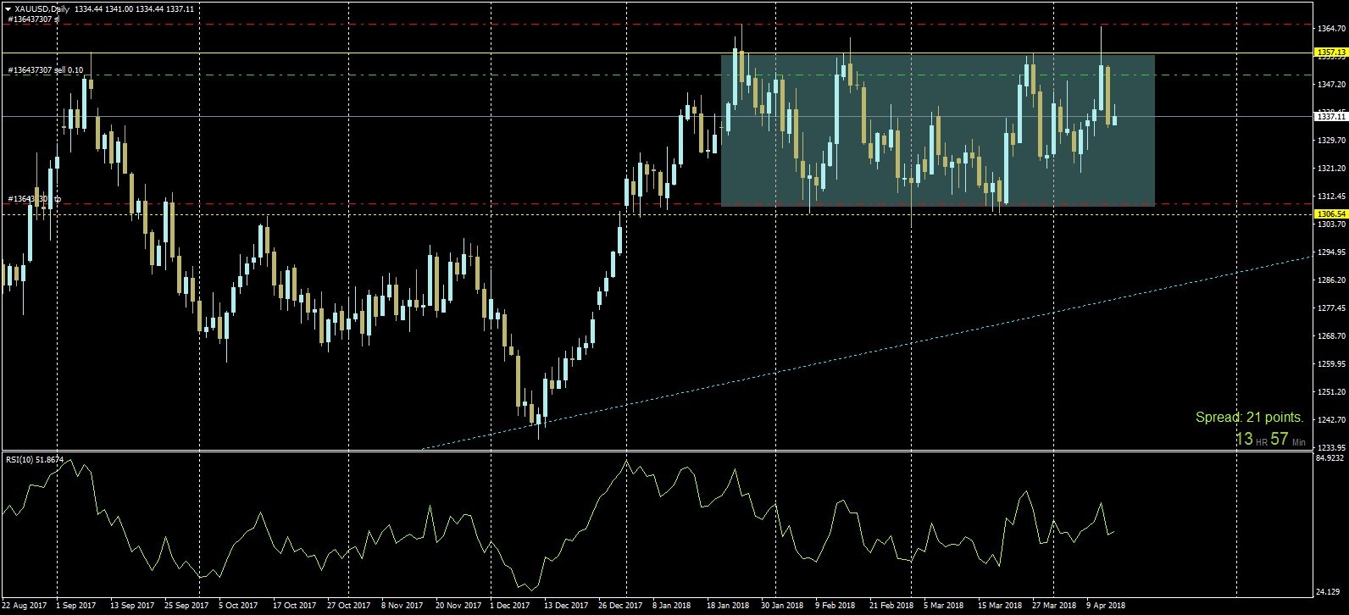Click the 1 Dec 2017 date label
1349x615 pixels.
click(511, 606)
